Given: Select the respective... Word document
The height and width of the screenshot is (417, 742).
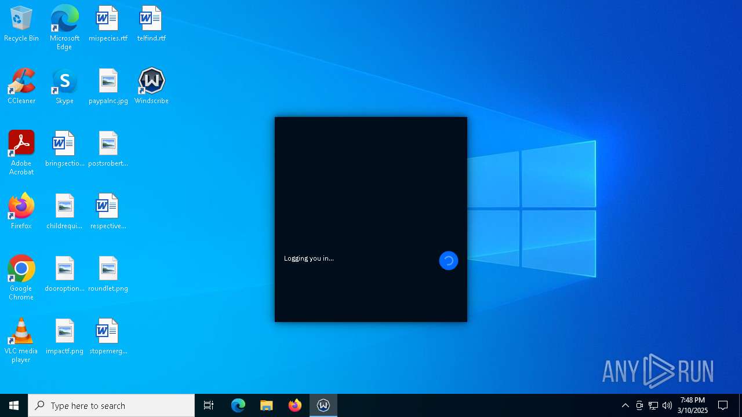Looking at the screenshot, I should click(x=108, y=211).
